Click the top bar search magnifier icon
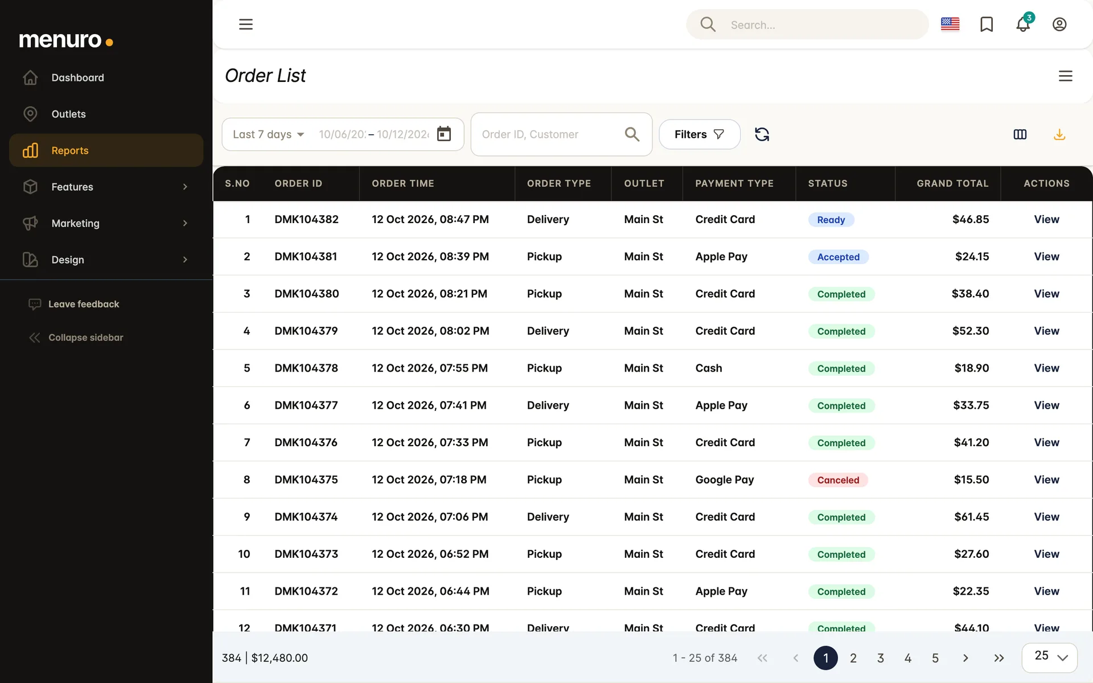Screen dimensions: 1093x683 708,24
